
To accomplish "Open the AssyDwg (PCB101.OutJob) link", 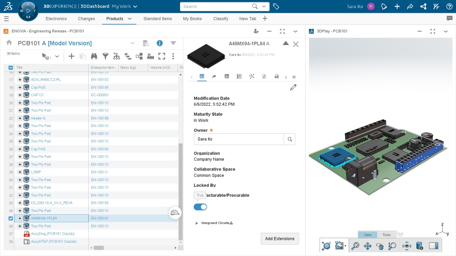I will click(53, 234).
